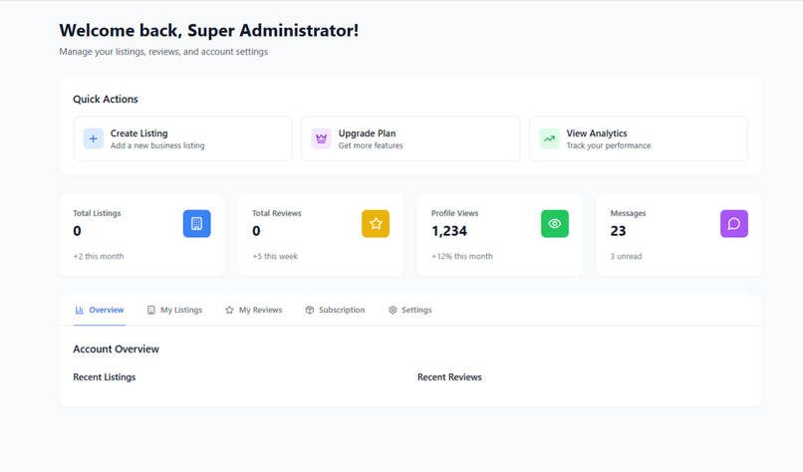Click the Account Overview heading
The width and height of the screenshot is (803, 472).
[117, 350]
